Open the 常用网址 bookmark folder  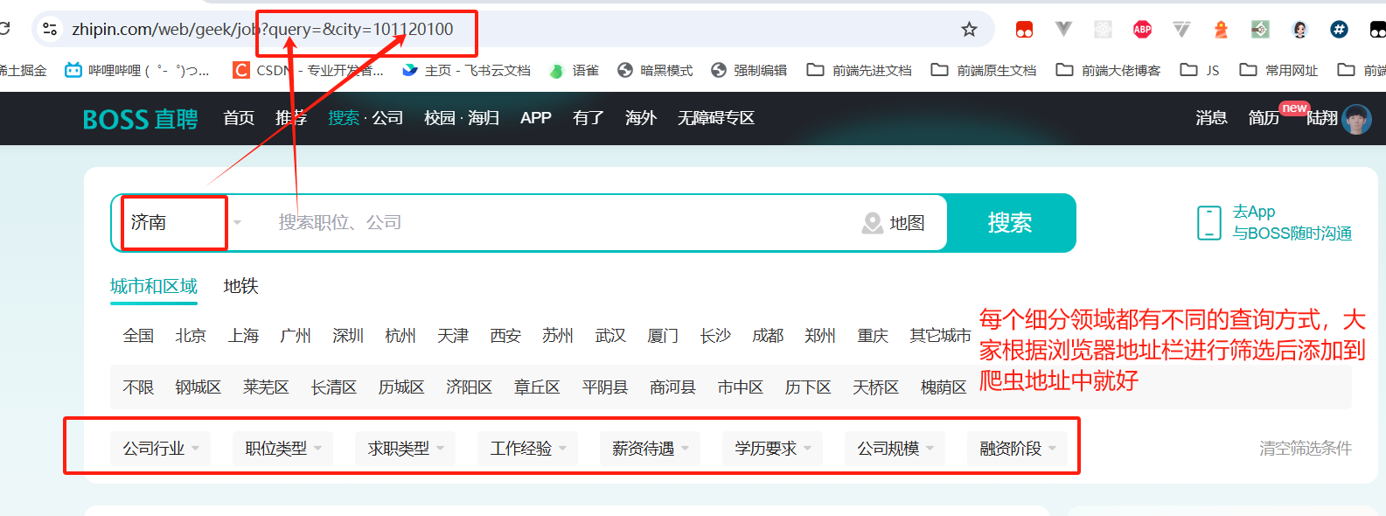(x=1278, y=70)
